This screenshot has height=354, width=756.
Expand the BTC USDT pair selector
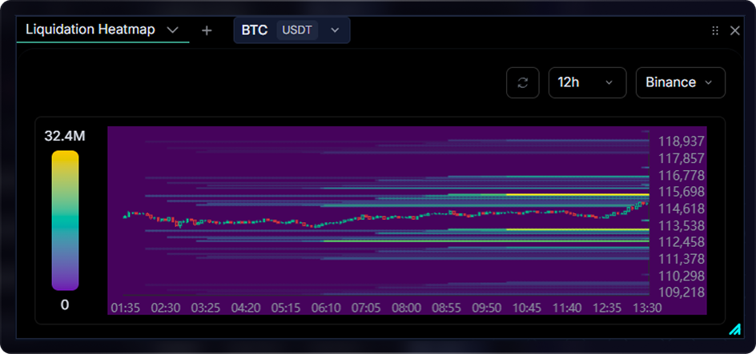coord(292,30)
